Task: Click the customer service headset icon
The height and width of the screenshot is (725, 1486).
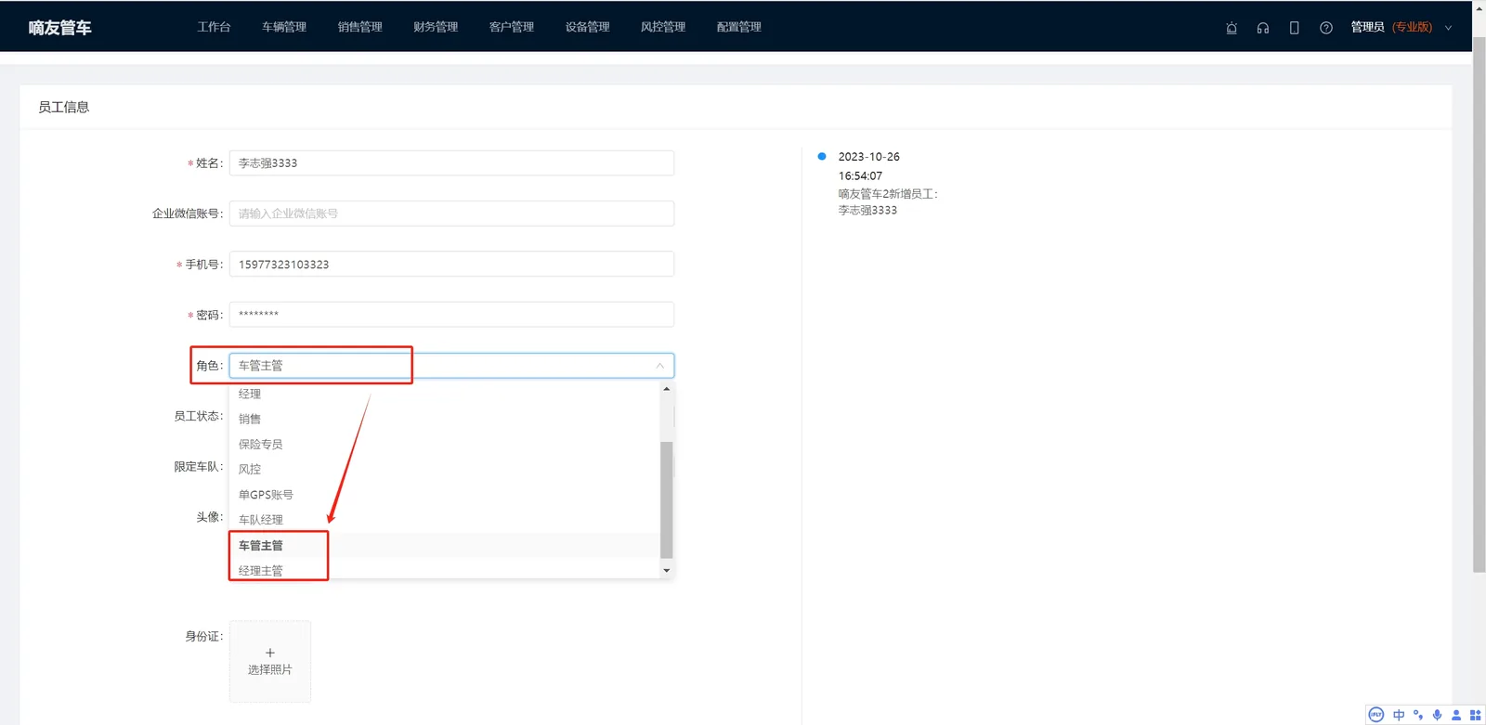Action: (x=1263, y=28)
